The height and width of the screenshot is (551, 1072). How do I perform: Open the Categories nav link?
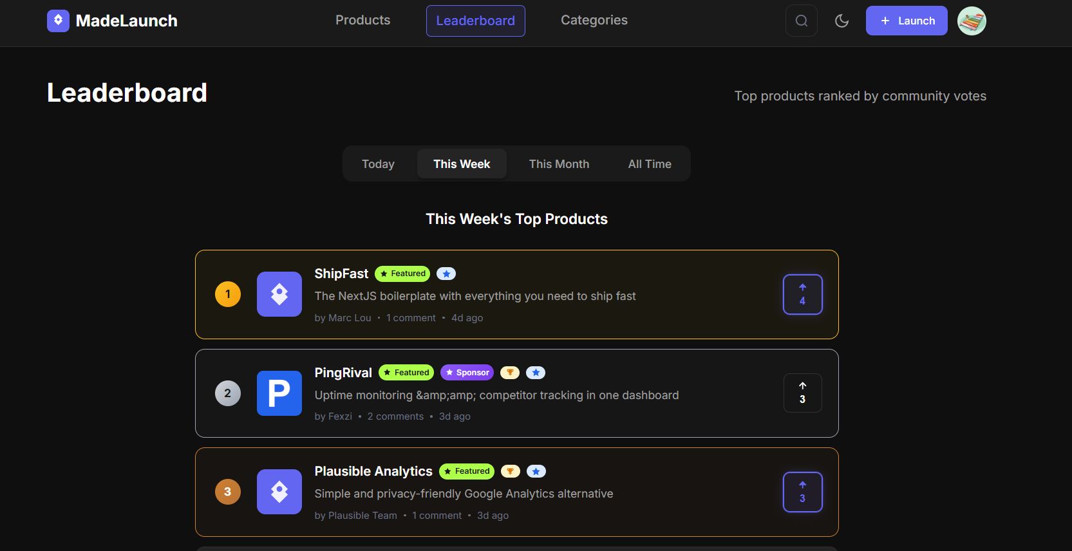click(x=594, y=21)
